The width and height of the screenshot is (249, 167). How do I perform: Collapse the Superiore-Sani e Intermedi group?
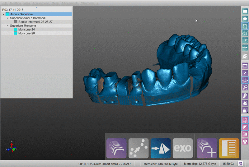pos(7,18)
